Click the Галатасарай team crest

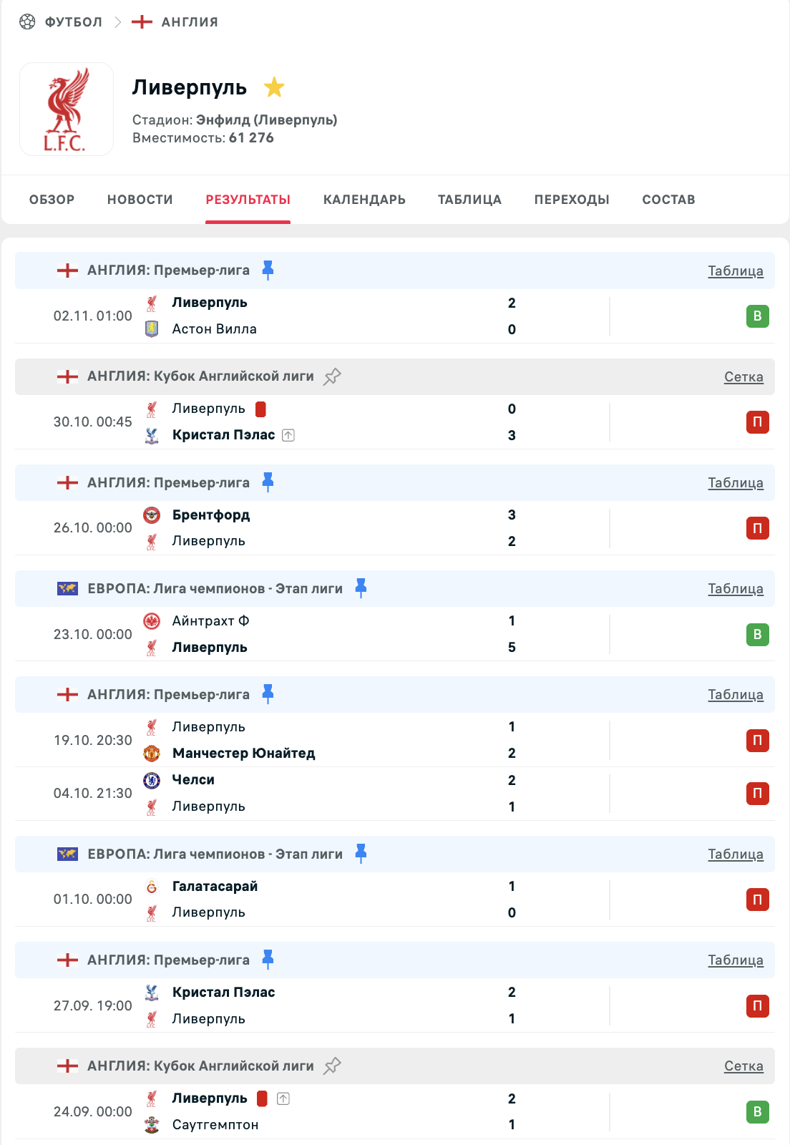point(152,887)
